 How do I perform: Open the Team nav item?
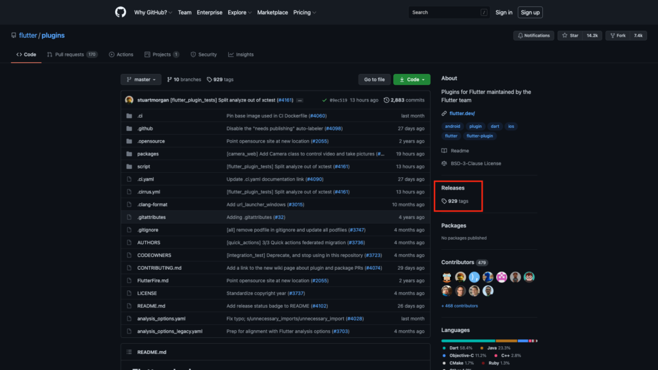tap(184, 13)
